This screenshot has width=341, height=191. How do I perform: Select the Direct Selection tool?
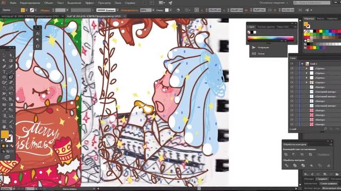pos(11,55)
